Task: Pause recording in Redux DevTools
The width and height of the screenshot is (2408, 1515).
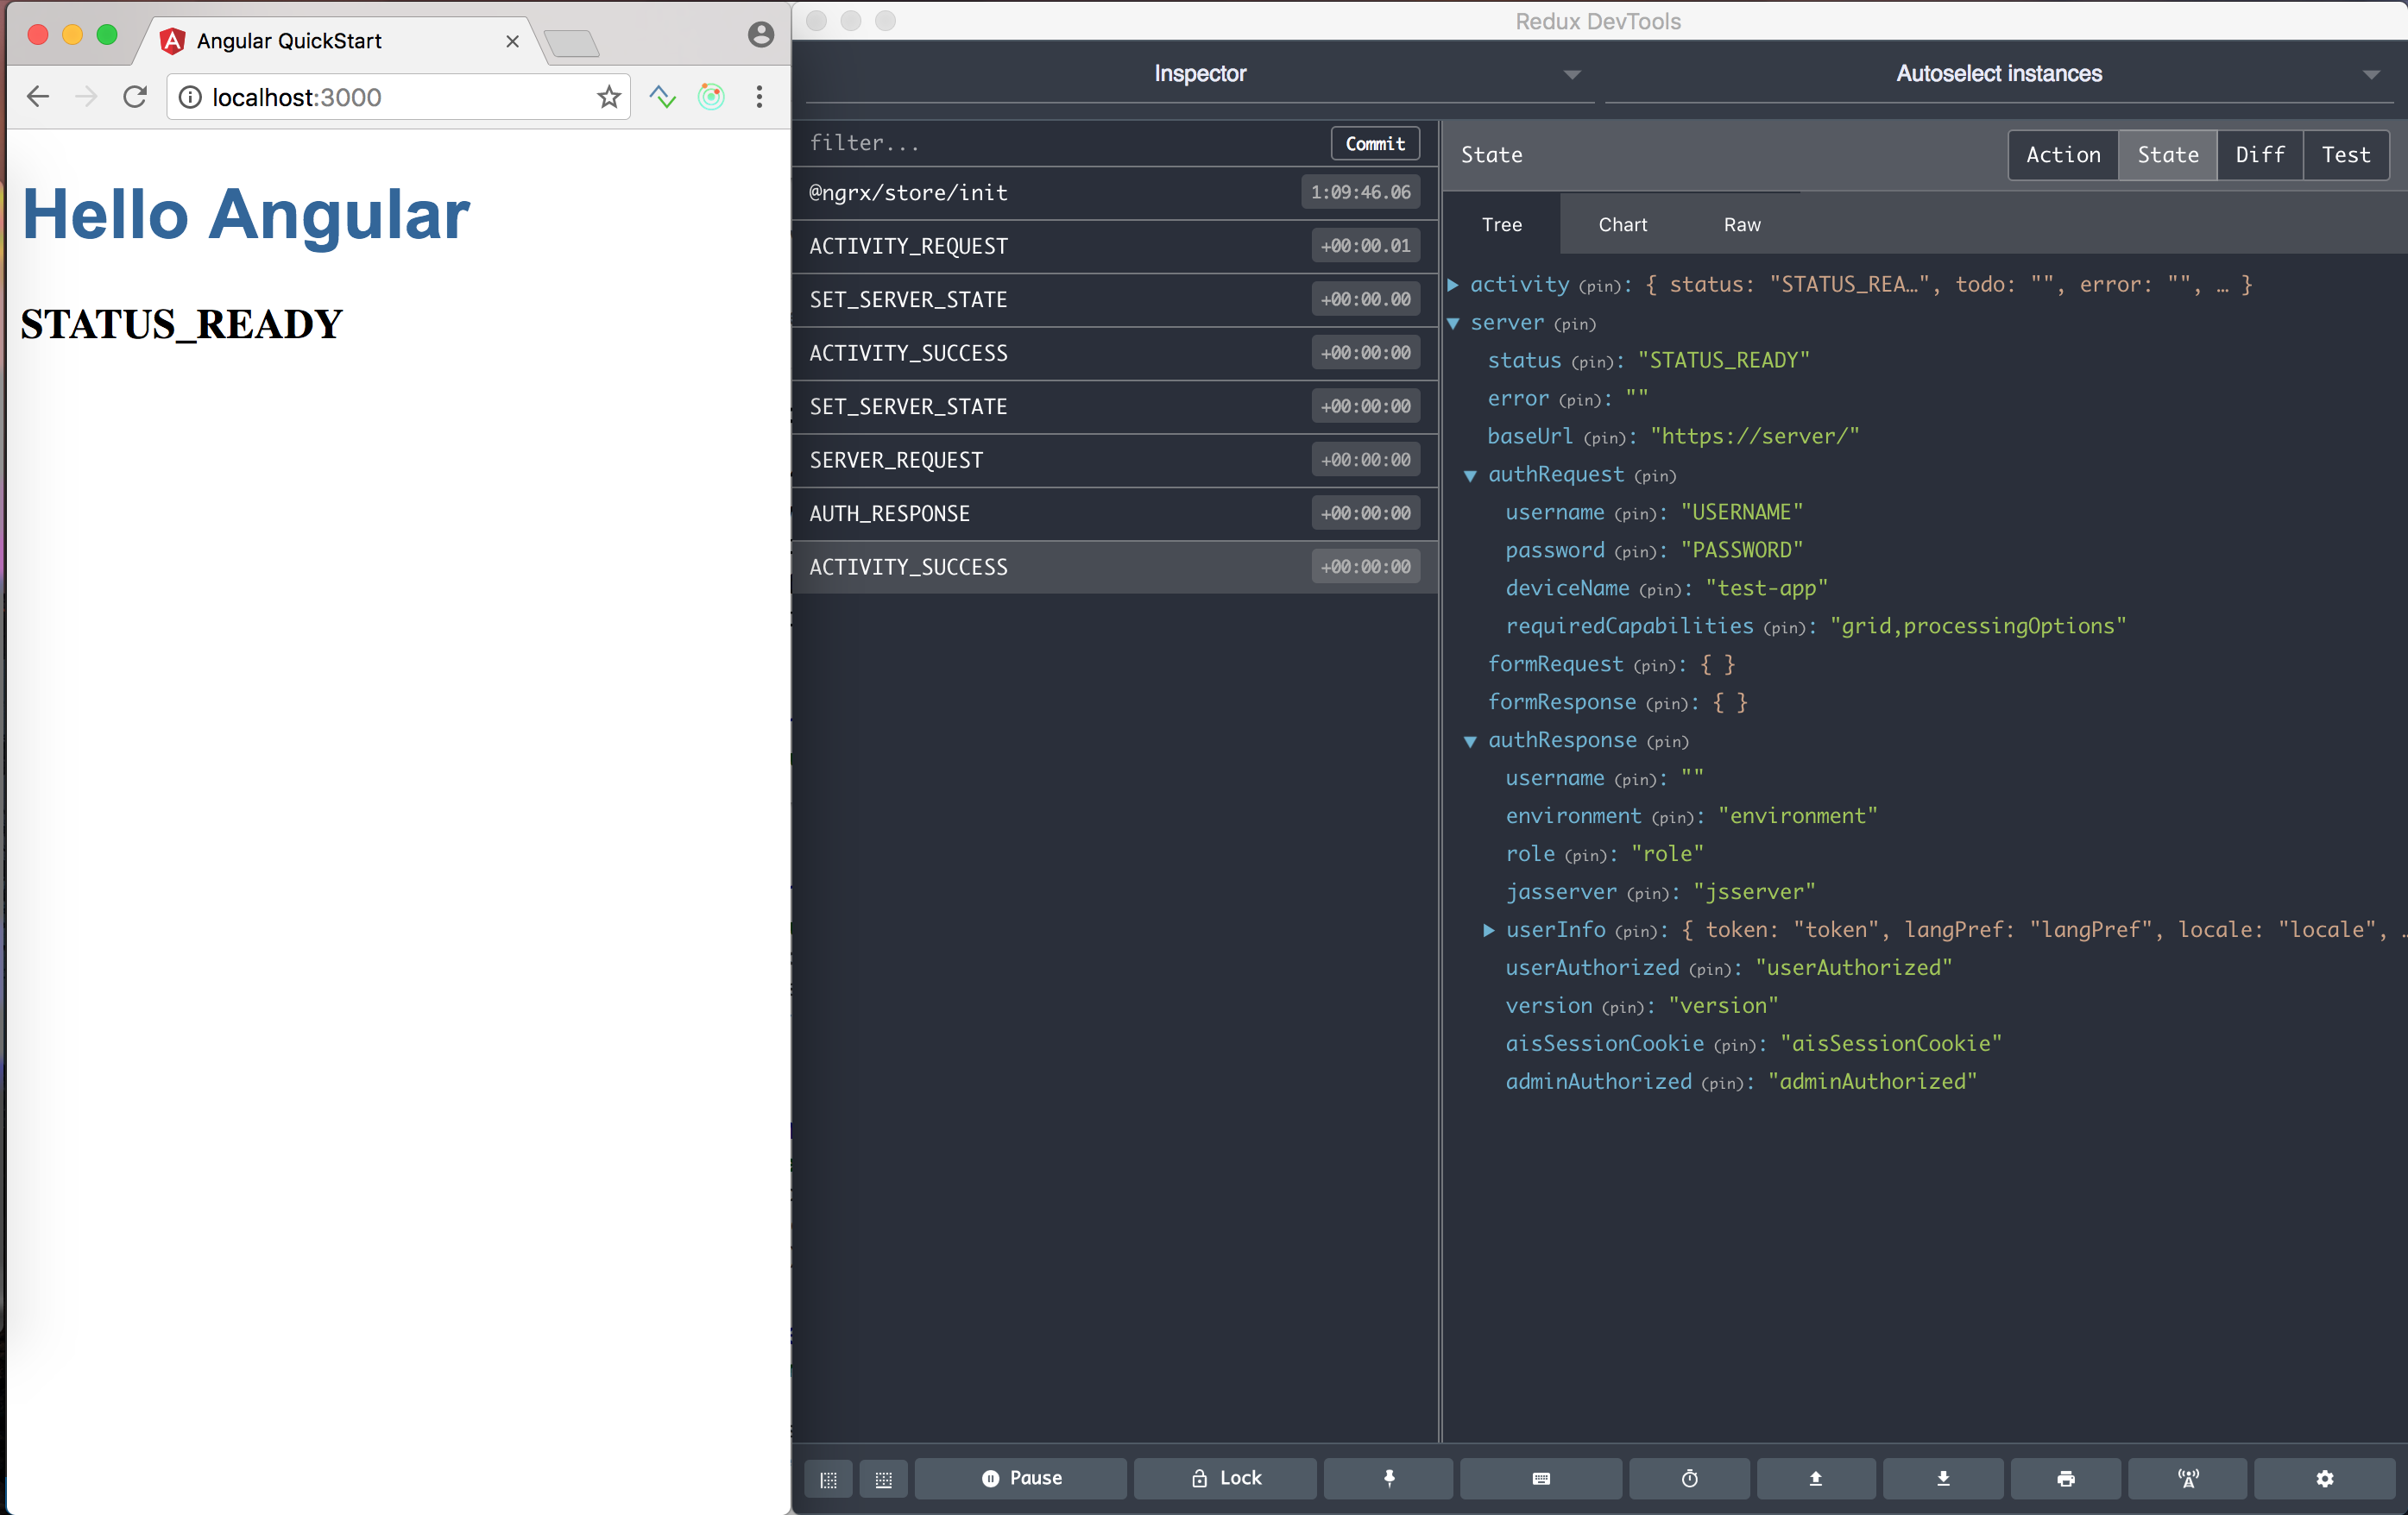Action: pyautogui.click(x=1020, y=1478)
